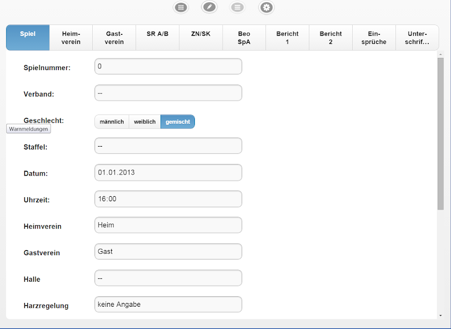Screen dimensions: 451x329
Task: Select the männlich gender option
Action: point(112,122)
